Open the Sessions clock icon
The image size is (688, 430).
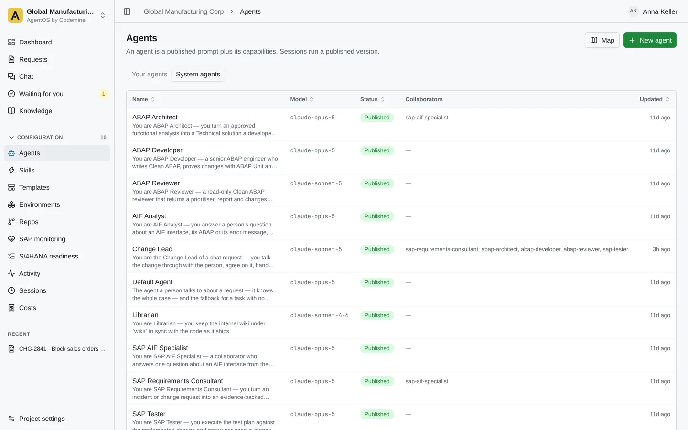(x=11, y=290)
